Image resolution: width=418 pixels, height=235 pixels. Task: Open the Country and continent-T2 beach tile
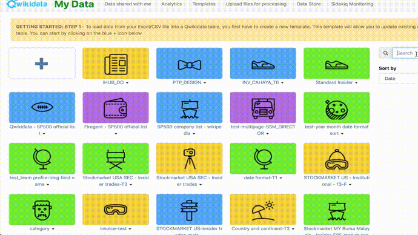(263, 210)
